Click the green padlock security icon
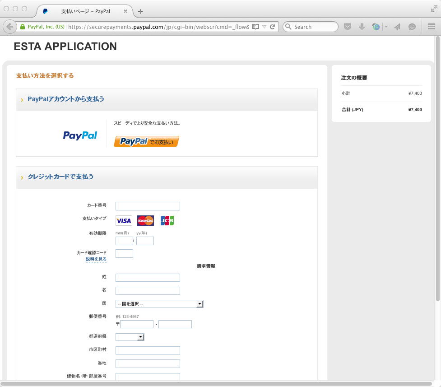The height and width of the screenshot is (387, 441). pyautogui.click(x=23, y=27)
